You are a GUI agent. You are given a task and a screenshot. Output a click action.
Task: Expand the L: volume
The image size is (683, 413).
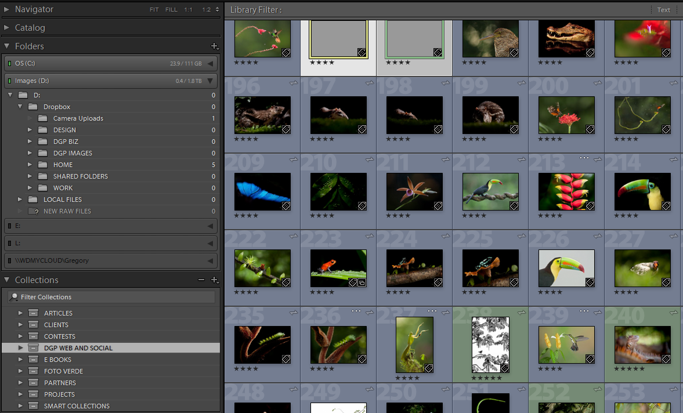tap(211, 243)
